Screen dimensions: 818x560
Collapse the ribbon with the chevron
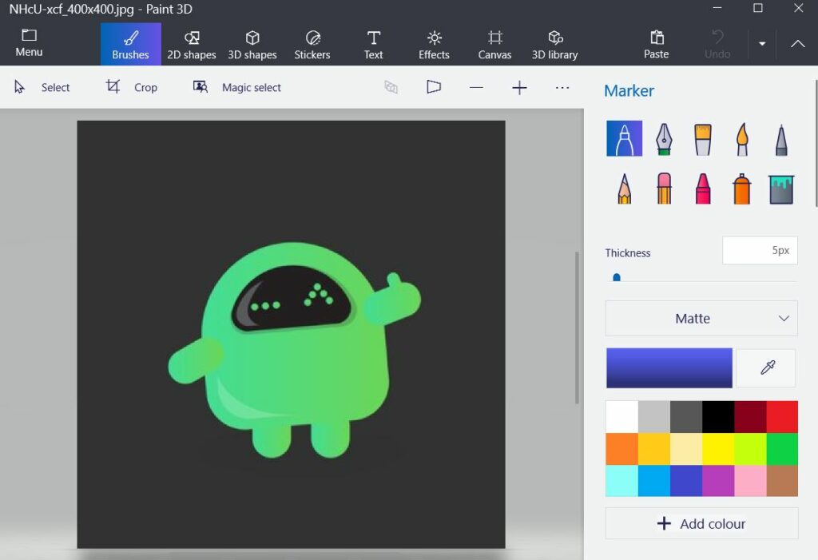click(797, 44)
